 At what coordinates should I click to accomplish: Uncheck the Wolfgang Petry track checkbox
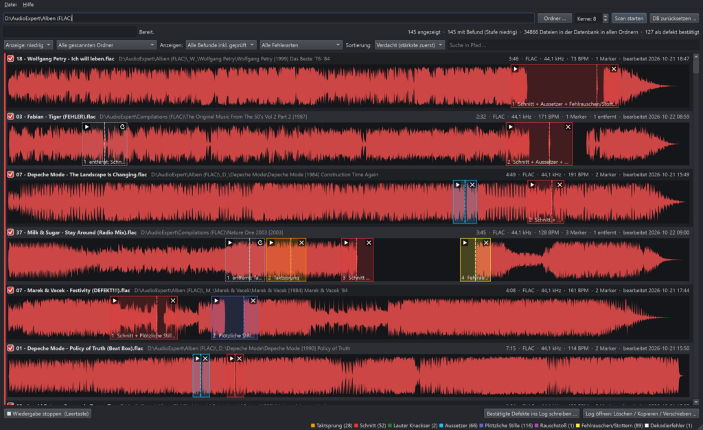coord(10,59)
